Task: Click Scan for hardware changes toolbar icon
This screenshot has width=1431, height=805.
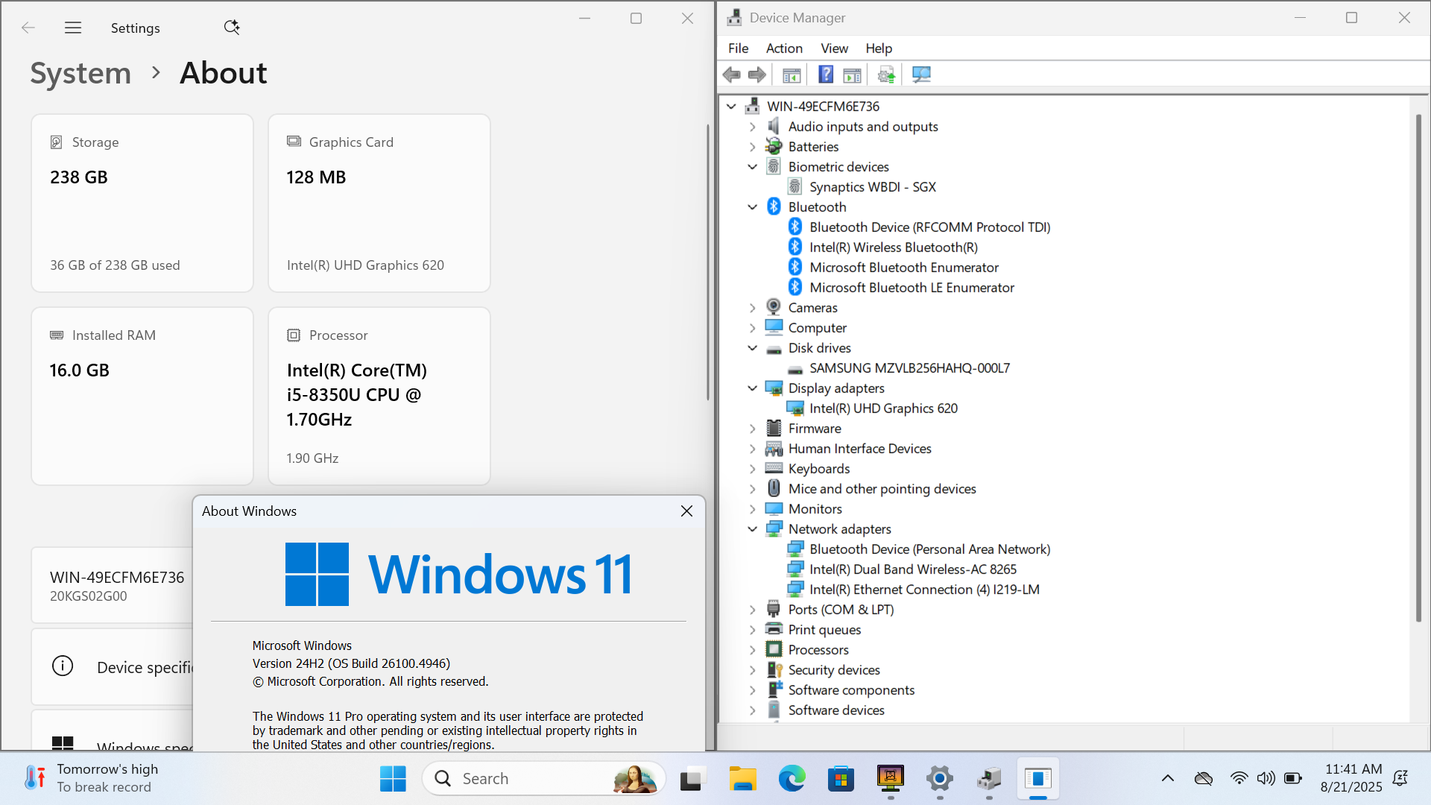Action: pos(921,75)
